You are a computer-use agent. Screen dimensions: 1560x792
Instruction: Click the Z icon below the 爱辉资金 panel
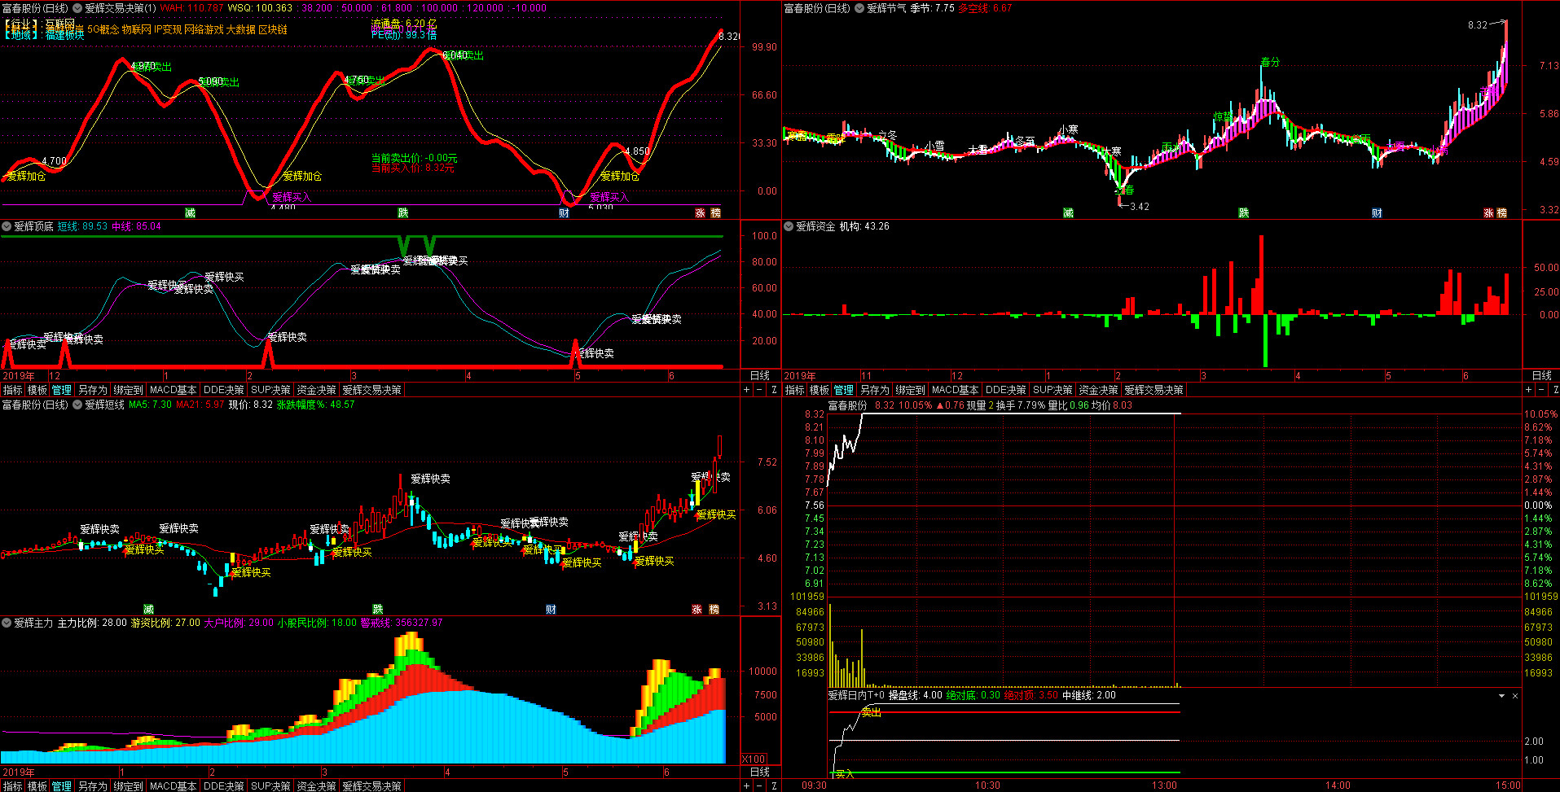tap(1554, 390)
